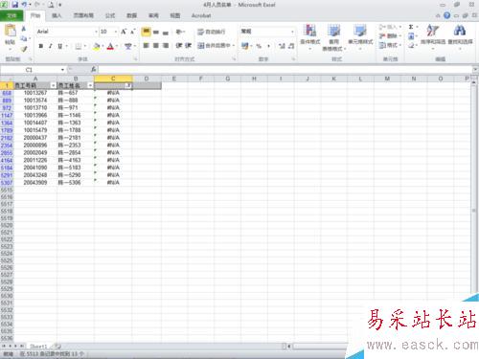Open Conditional Formatting menu
479x359 pixels.
[310, 37]
